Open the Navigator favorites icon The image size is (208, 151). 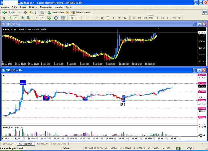pyautogui.click(x=31, y=12)
